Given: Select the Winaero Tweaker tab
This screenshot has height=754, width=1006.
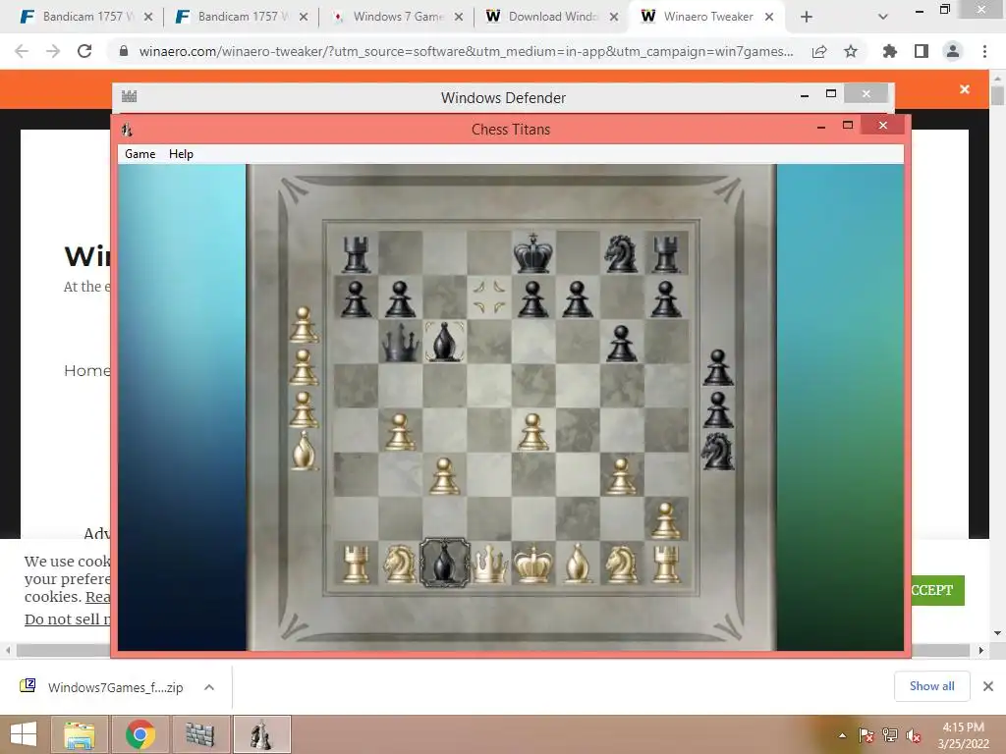Looking at the screenshot, I should (x=708, y=17).
